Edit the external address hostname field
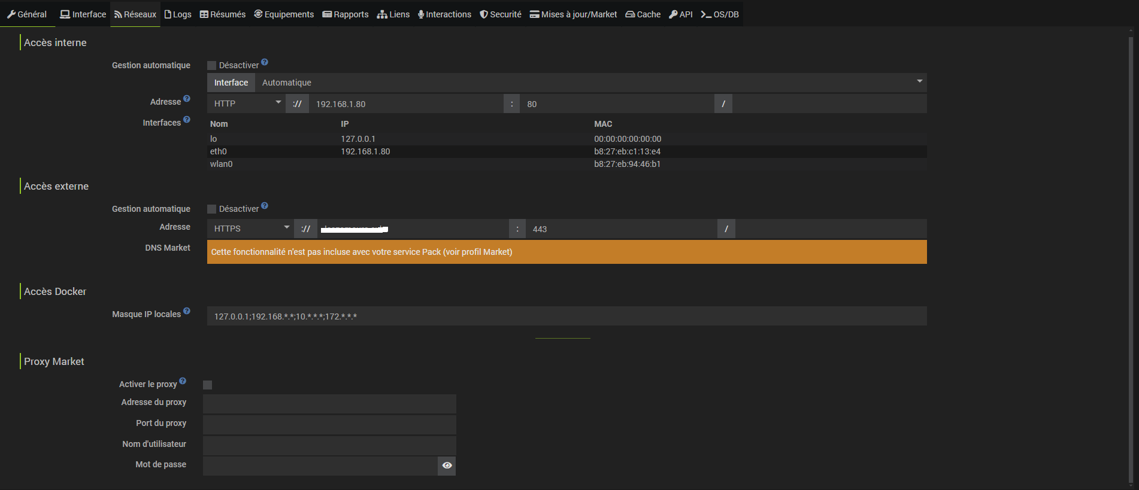The image size is (1139, 490). pyautogui.click(x=413, y=229)
